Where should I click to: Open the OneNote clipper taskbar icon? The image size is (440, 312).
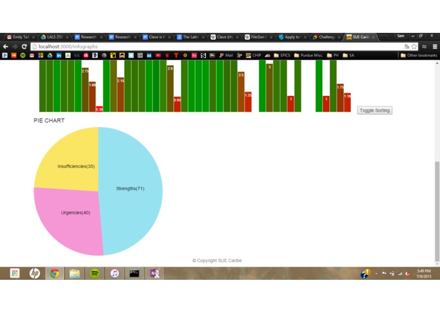pos(154,273)
